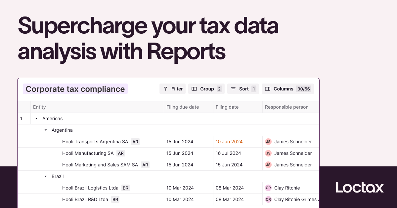Viewport: 397px width, 208px height.
Task: Collapse the Brazil subgroup
Action: pos(46,176)
